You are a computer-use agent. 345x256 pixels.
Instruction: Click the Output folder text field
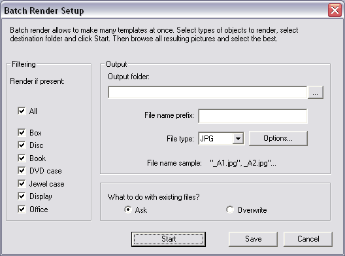pos(208,92)
